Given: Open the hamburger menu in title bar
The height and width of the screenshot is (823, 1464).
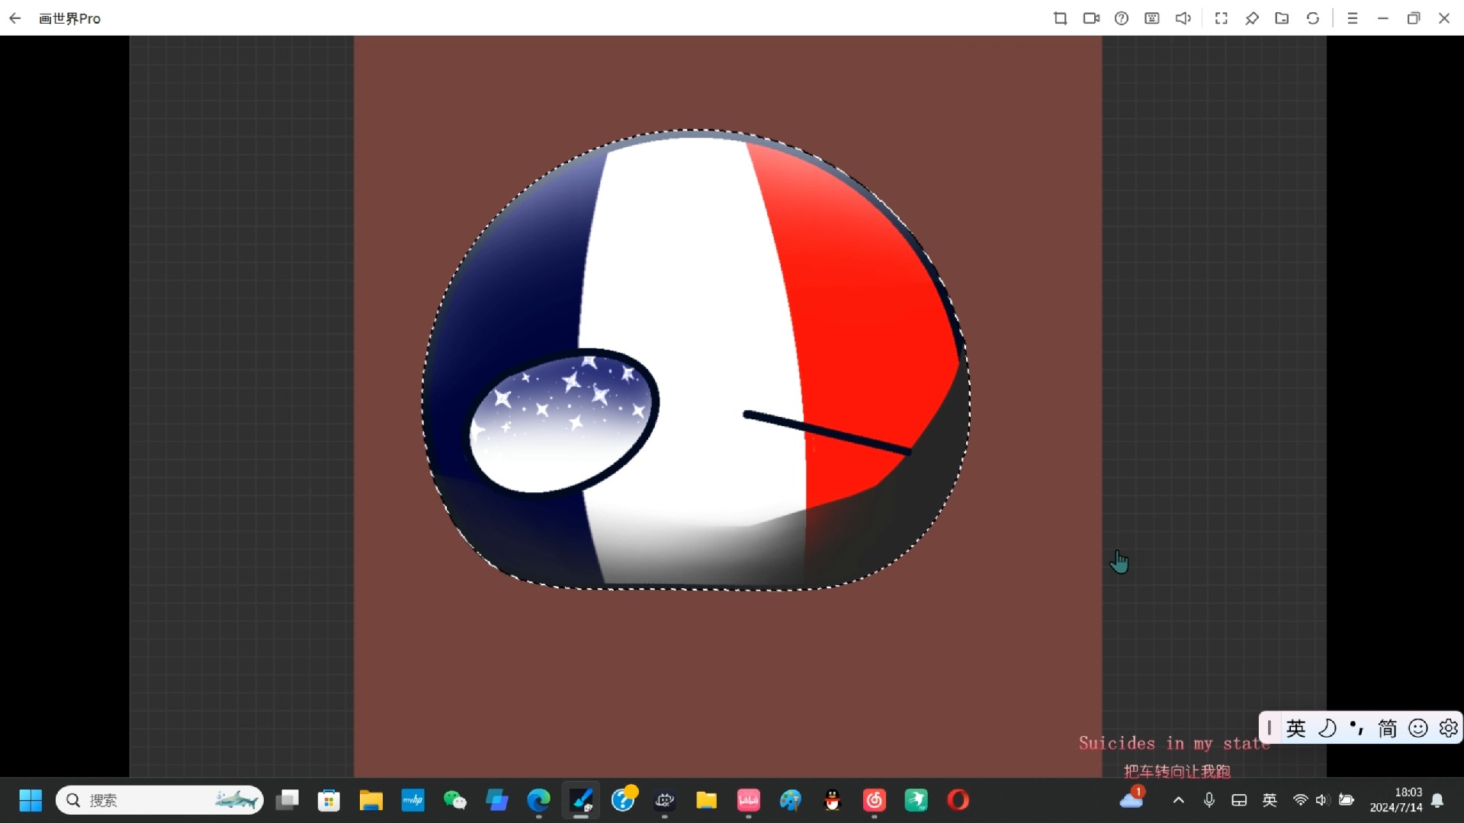Looking at the screenshot, I should tap(1352, 18).
